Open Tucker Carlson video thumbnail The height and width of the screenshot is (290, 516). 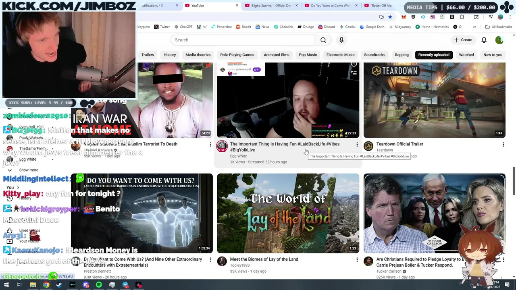coord(434,213)
